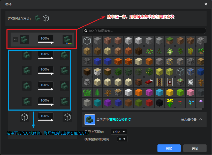Choose the coal ore block
Image resolution: width=212 pixels, height=155 pixels.
pyautogui.click(x=190, y=61)
